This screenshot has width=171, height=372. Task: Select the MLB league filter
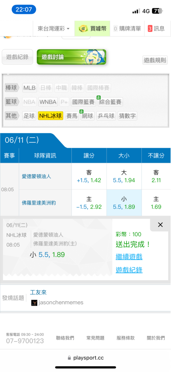[30, 88]
